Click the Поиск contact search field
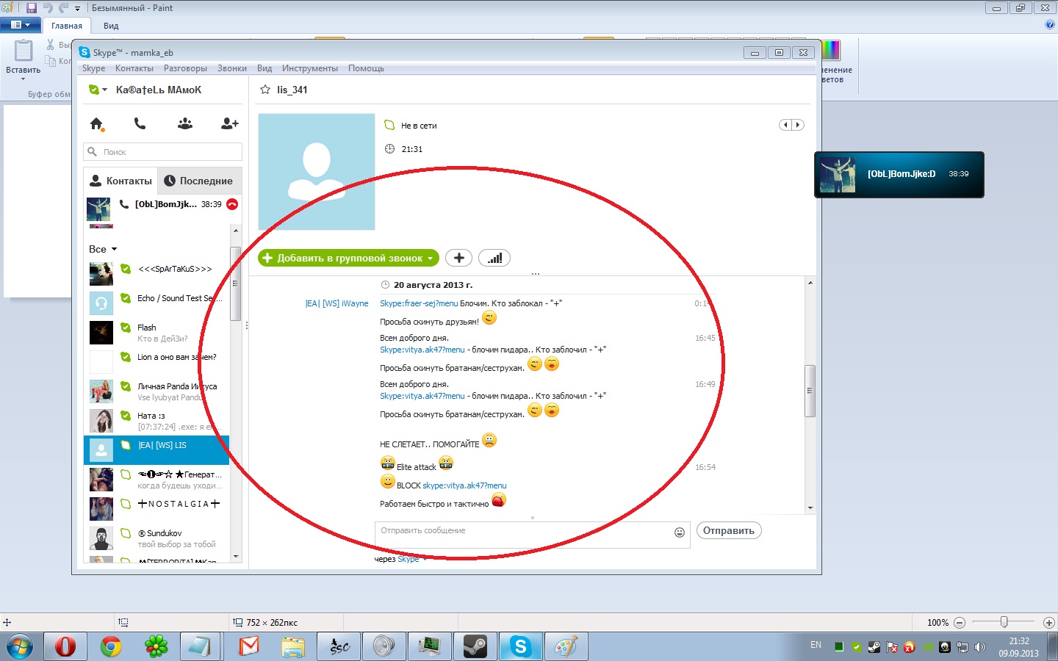1058x661 pixels. point(163,152)
